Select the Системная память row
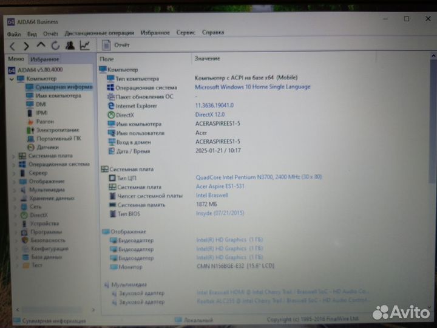This screenshot has width=437, height=328. (163, 205)
